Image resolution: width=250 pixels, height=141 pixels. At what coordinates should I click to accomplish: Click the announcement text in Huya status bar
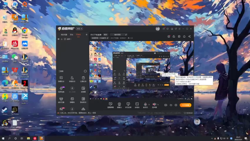click(78, 113)
